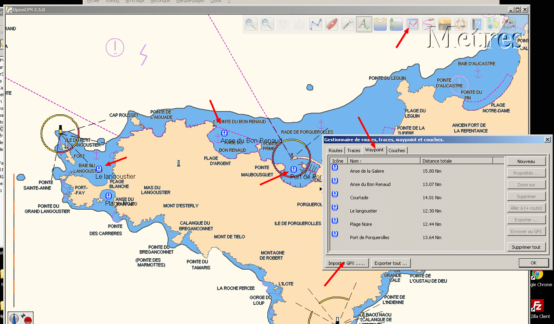Viewport: 554px width, 324px height.
Task: Change color scheme with sunset icon
Action: [x=444, y=24]
